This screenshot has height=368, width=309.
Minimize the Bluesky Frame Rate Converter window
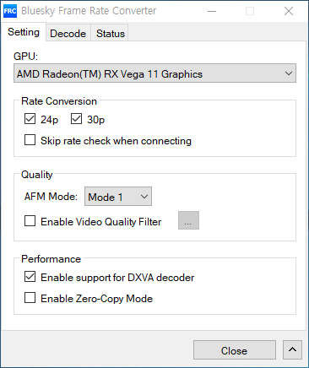(x=212, y=11)
